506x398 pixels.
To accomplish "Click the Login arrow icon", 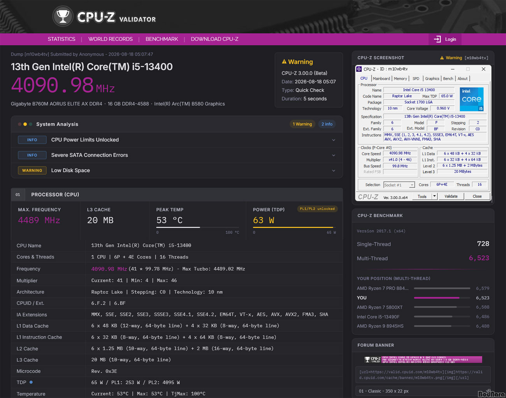I will [437, 39].
